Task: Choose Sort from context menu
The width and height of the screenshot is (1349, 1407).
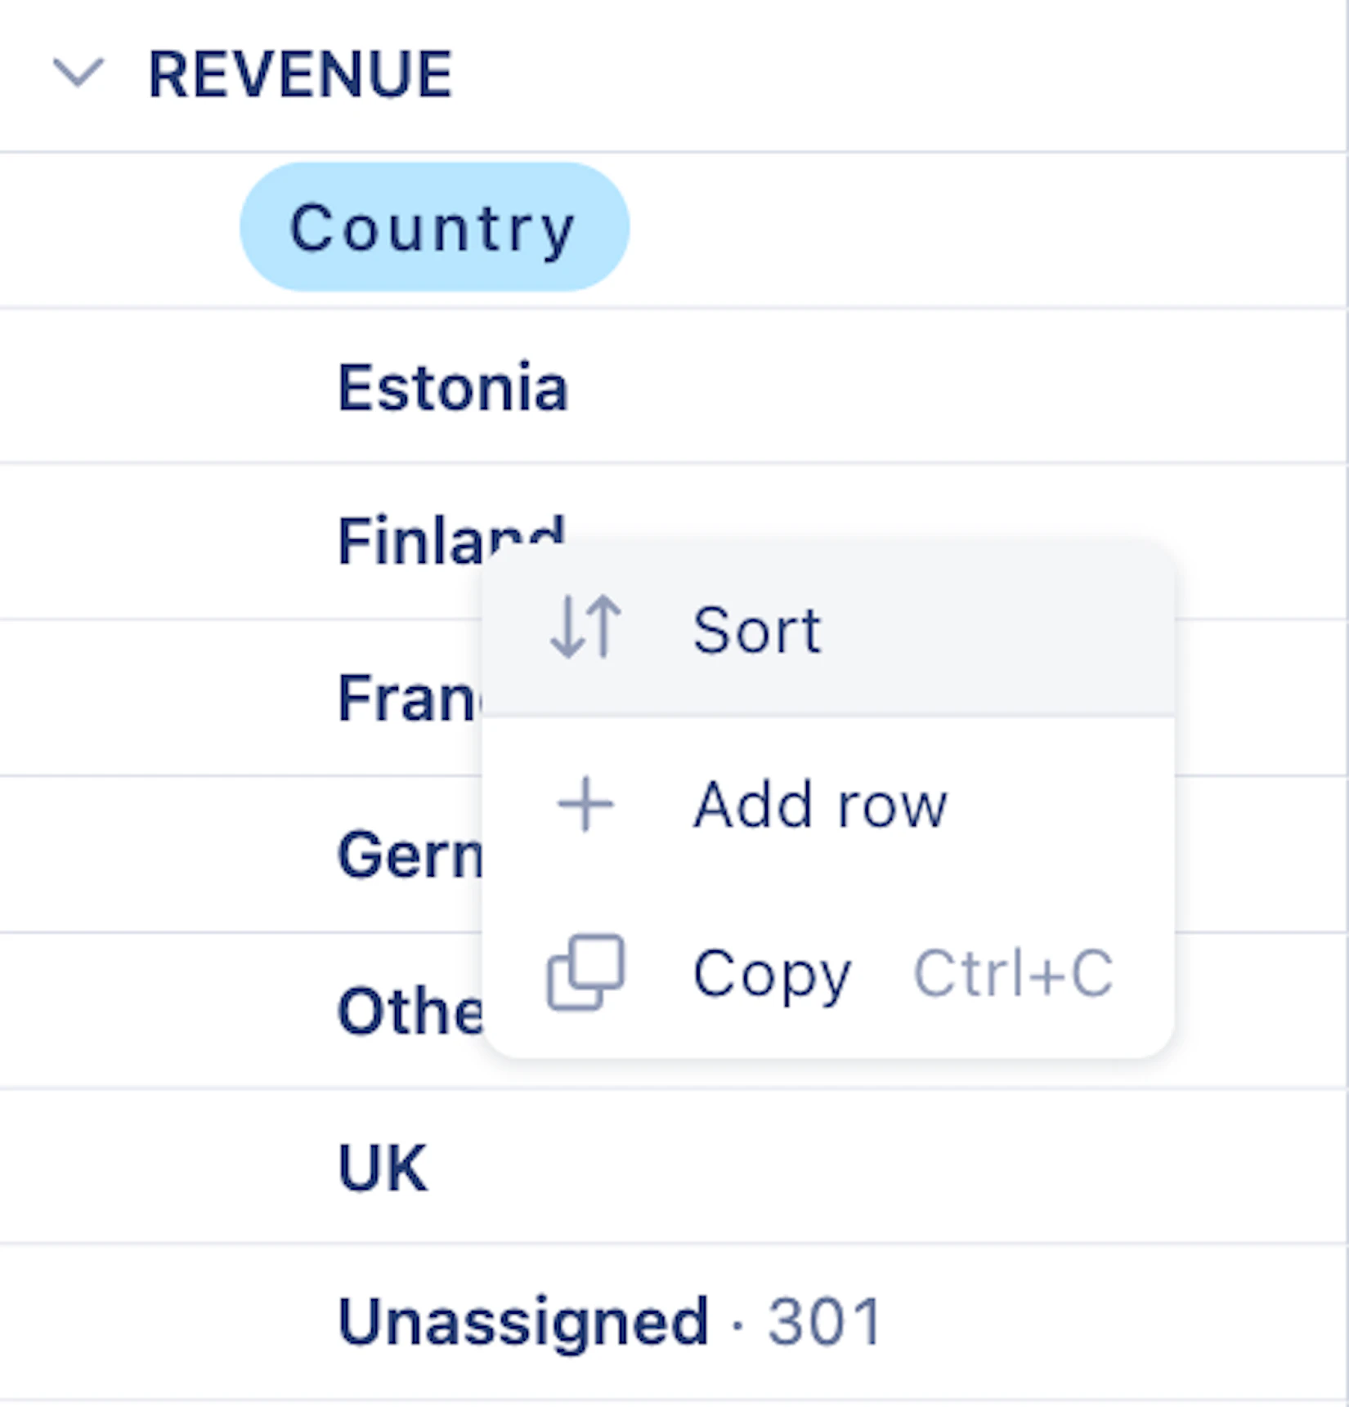Action: (756, 630)
